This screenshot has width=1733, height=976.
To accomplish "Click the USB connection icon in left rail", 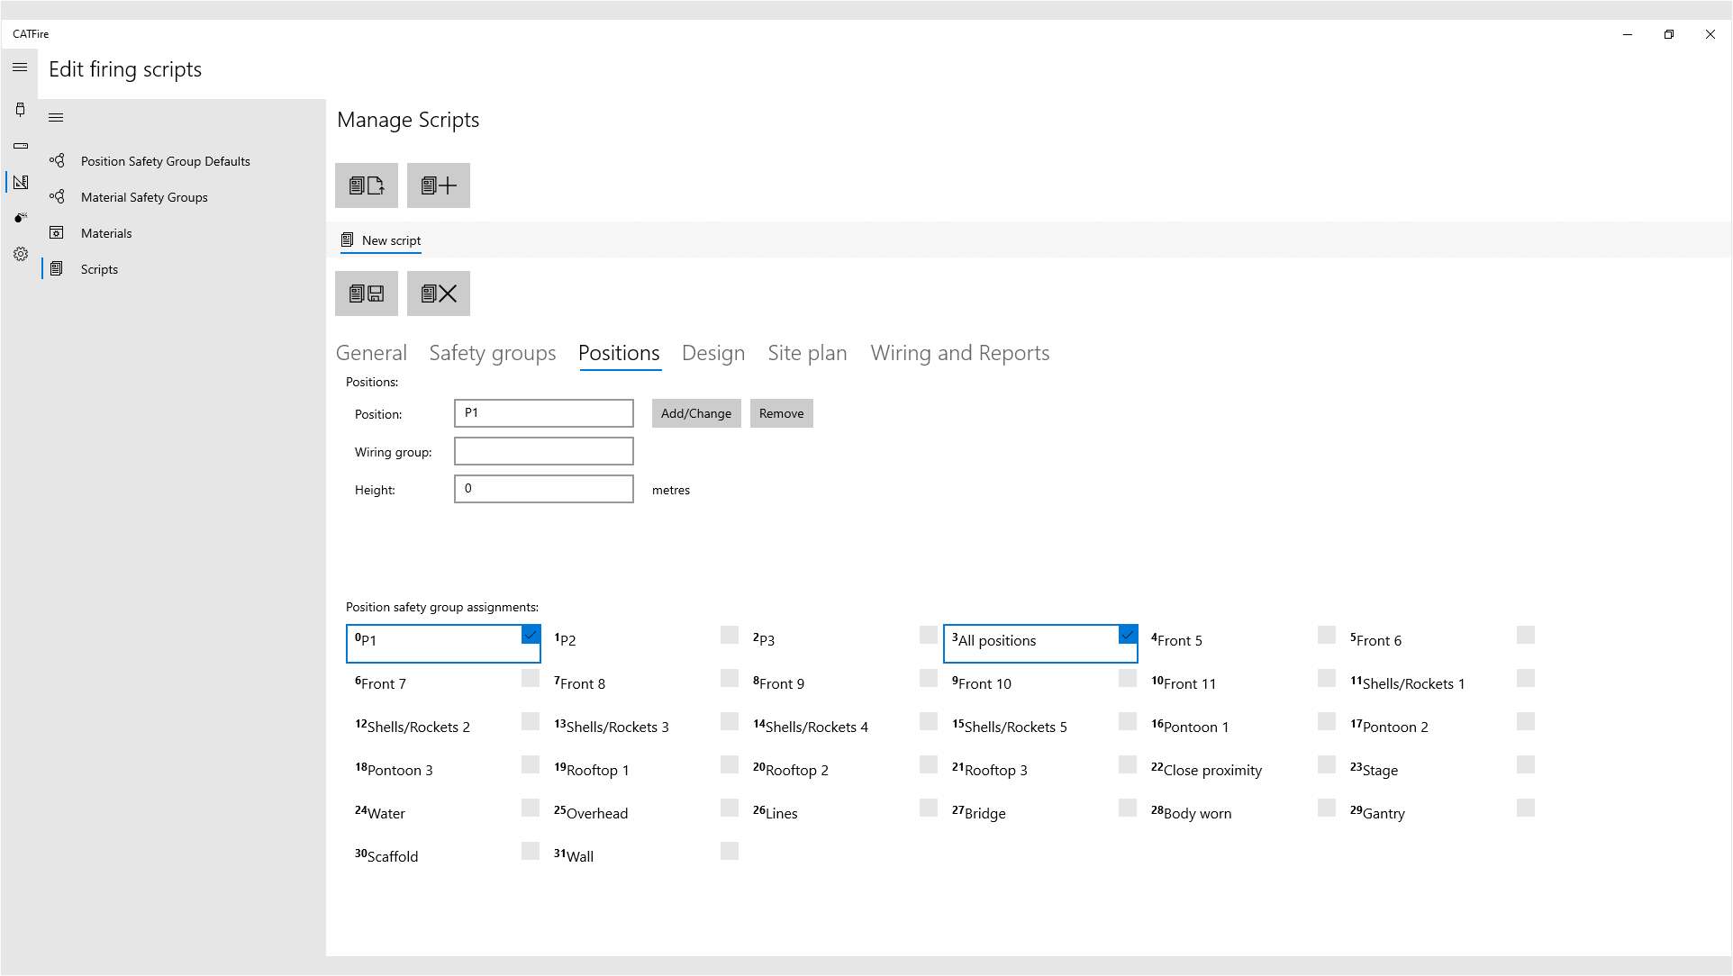I will [x=20, y=110].
